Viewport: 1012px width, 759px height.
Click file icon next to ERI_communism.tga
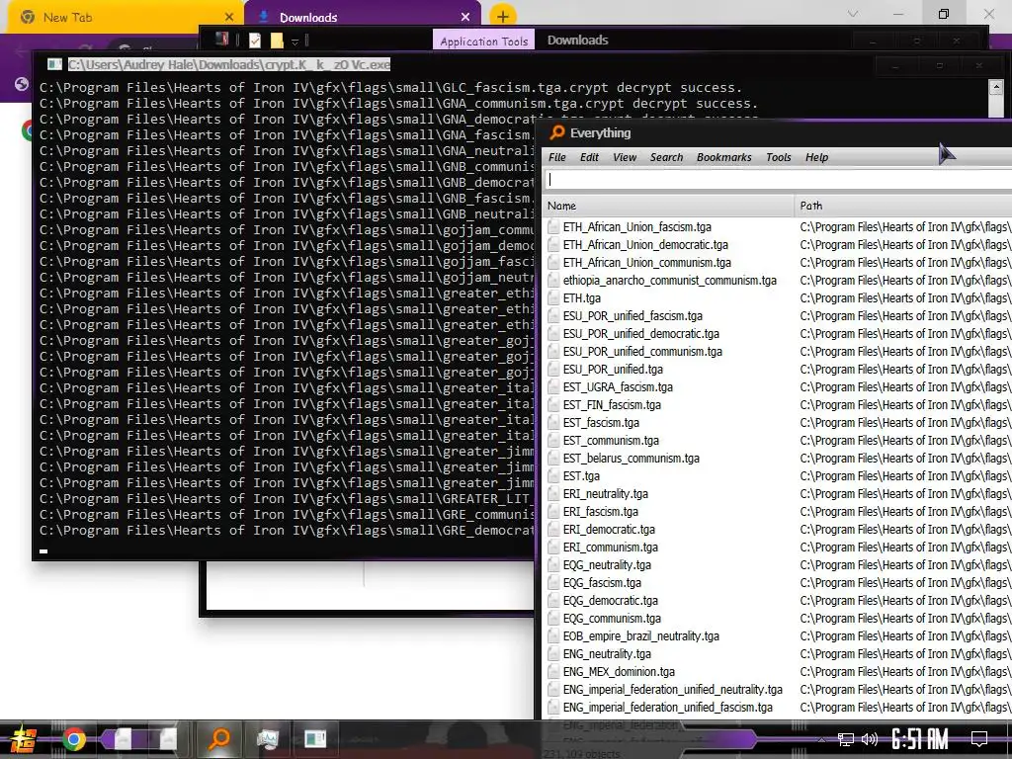(553, 548)
